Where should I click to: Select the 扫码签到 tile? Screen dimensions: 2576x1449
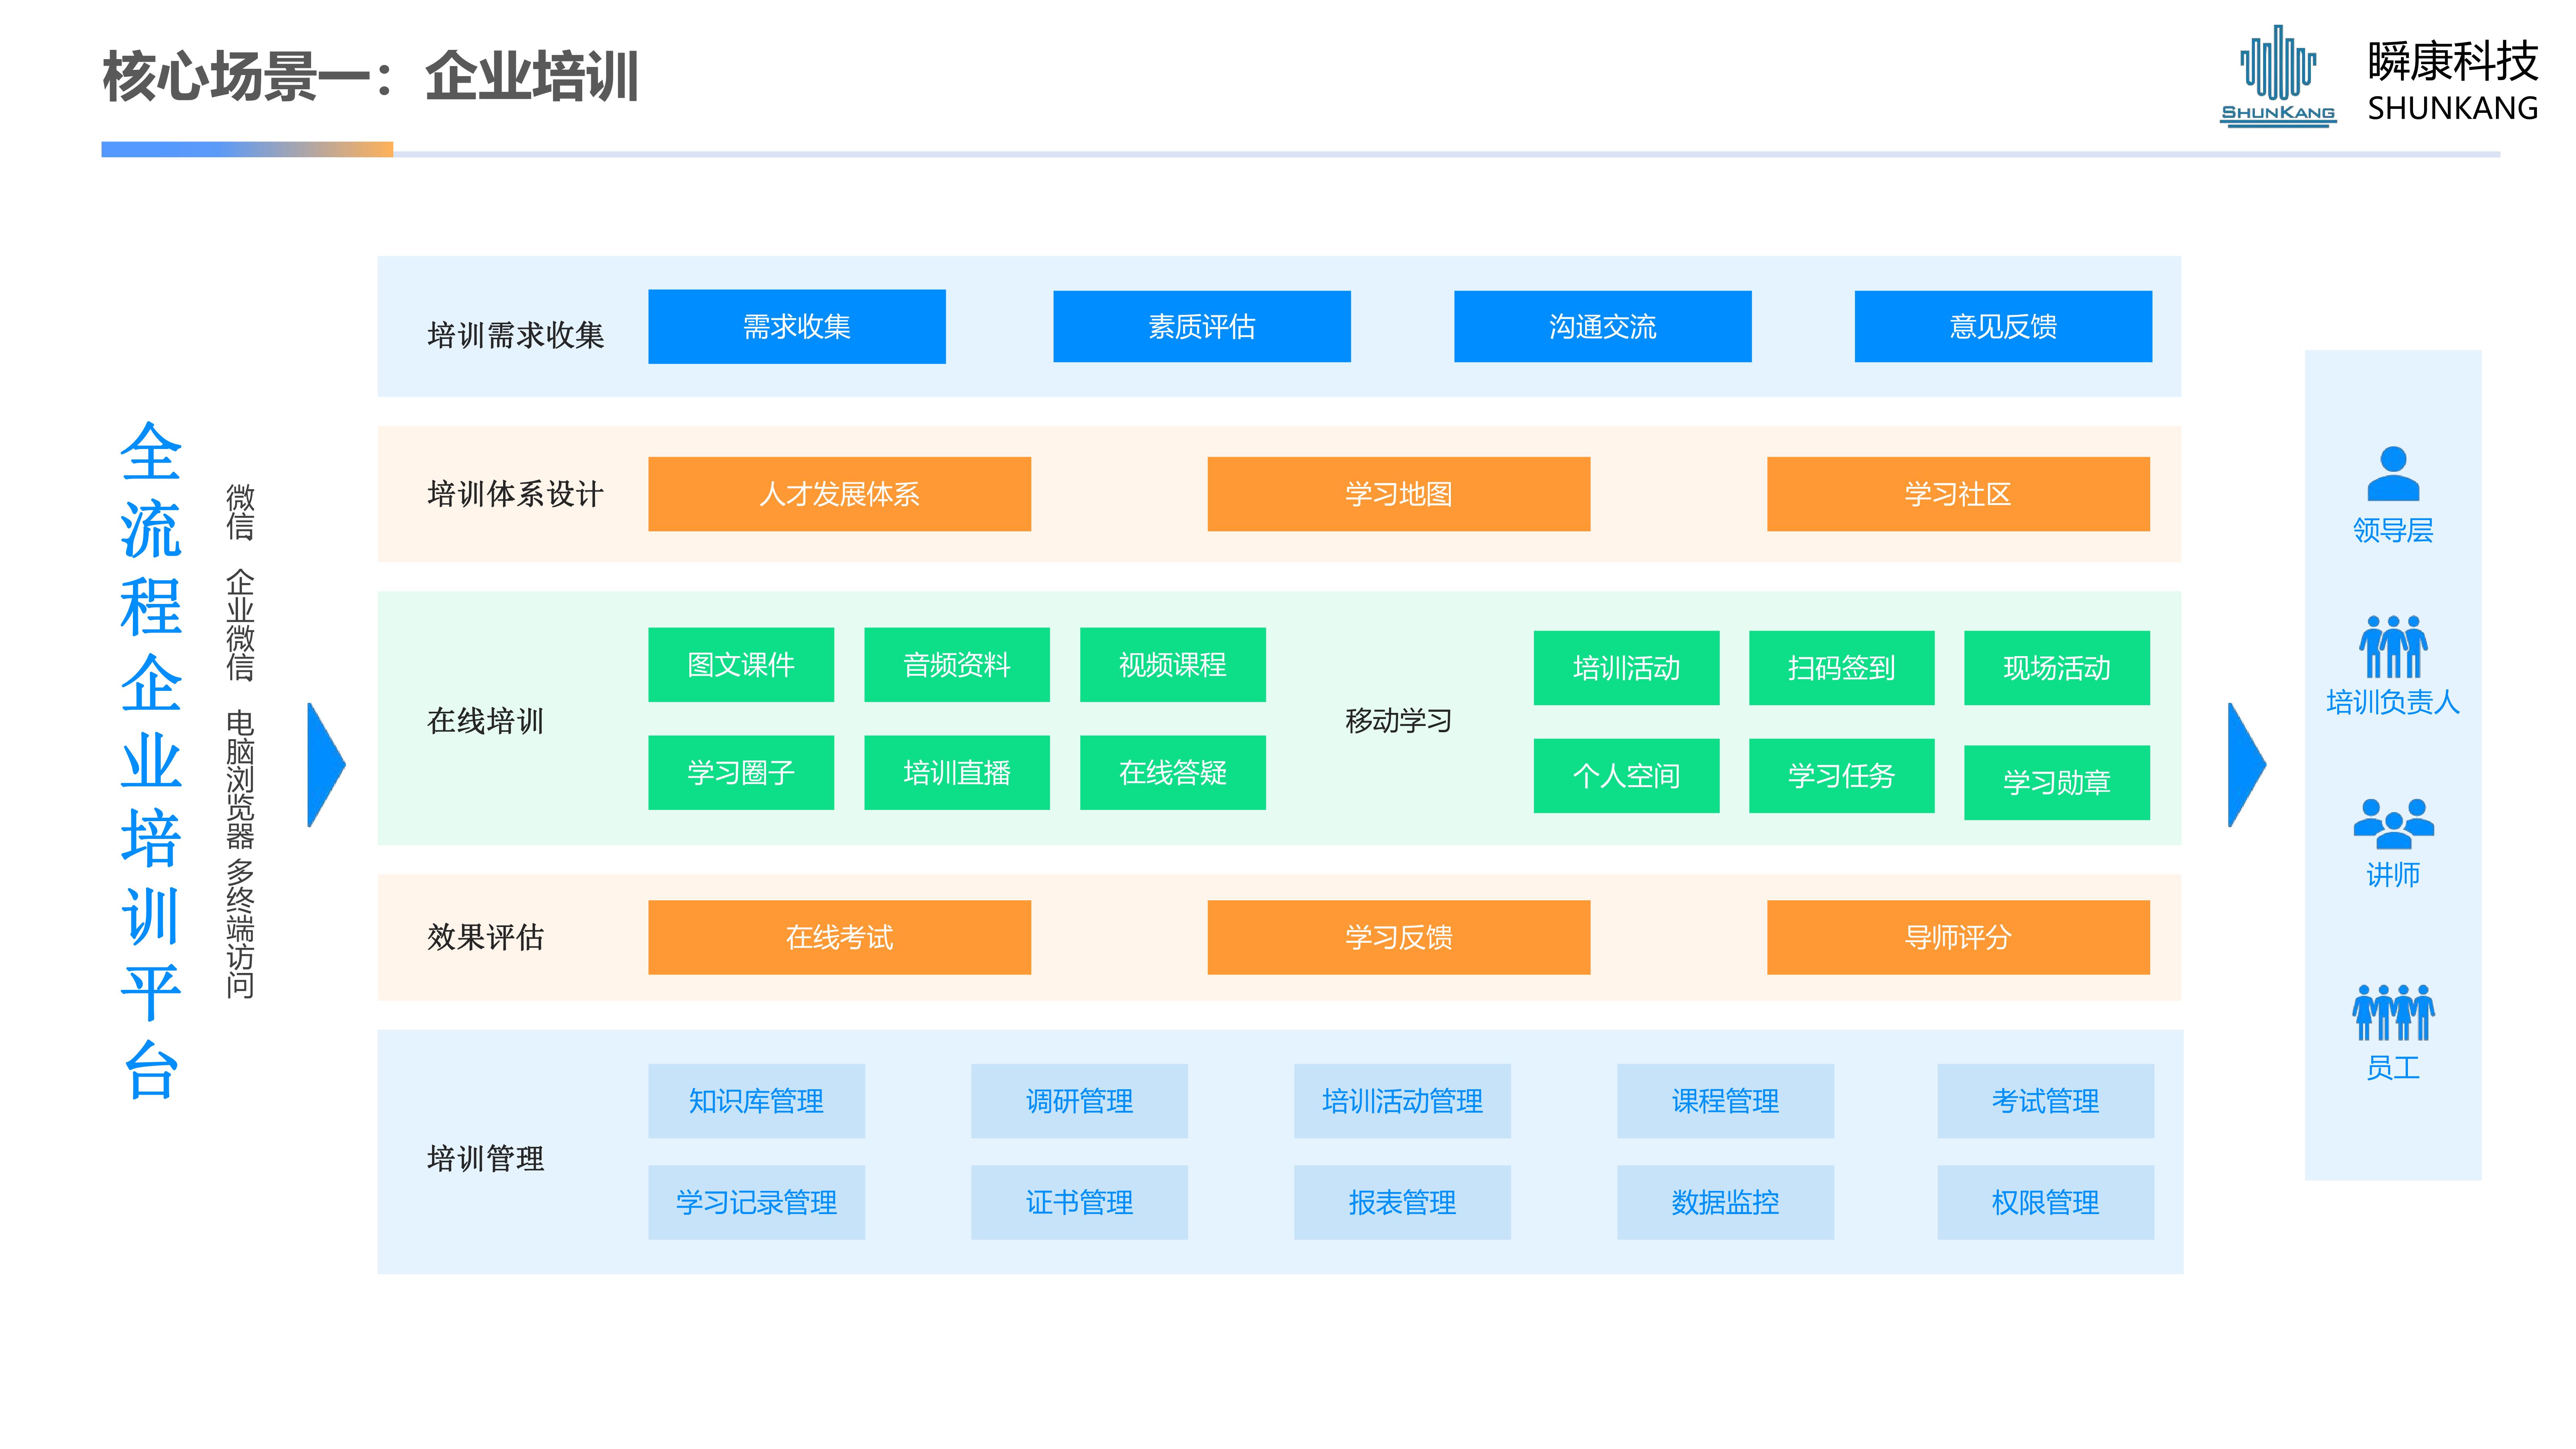tap(1841, 668)
